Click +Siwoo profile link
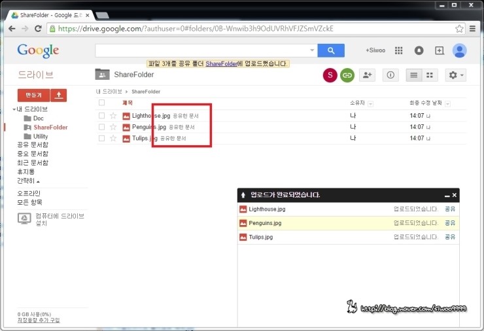This screenshot has width=484, height=331. [x=375, y=50]
